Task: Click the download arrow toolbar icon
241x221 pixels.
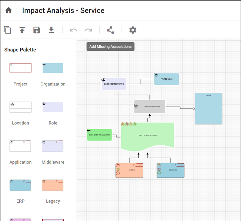Action: tap(51, 30)
